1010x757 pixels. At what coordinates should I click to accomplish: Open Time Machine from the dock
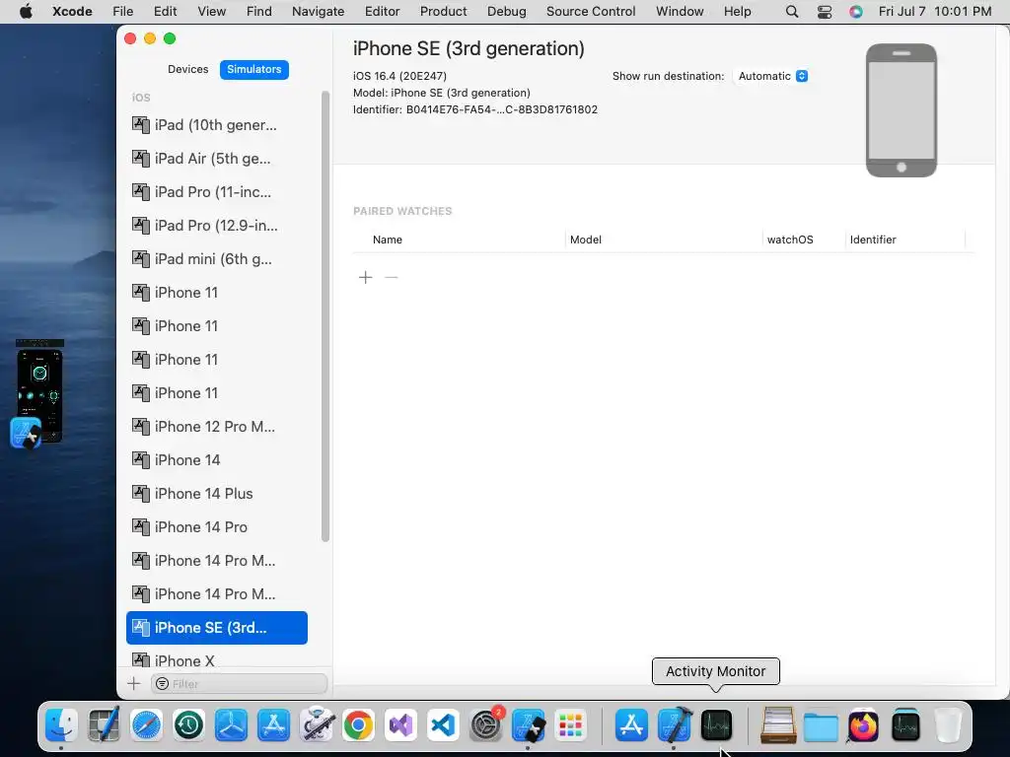coord(188,725)
